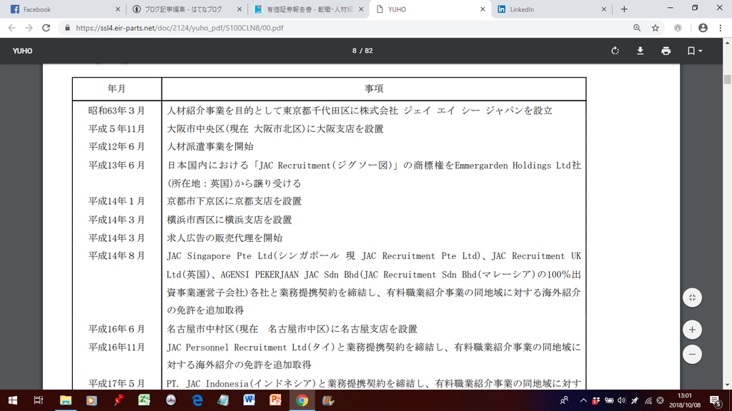This screenshot has height=411, width=732.
Task: Switch to the 有価証券報告書 tab
Action: click(309, 9)
